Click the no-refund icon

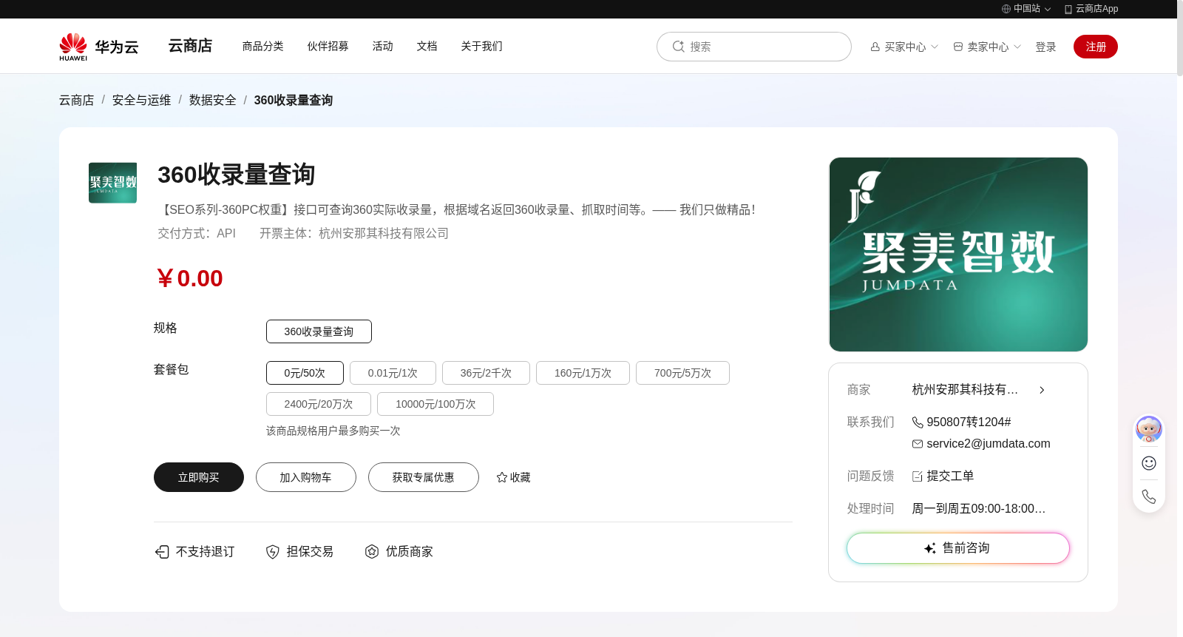tap(162, 552)
